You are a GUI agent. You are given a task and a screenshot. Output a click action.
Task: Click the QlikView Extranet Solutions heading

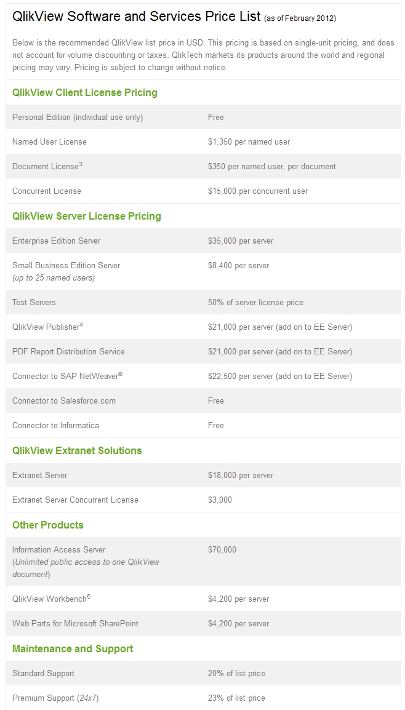click(x=77, y=450)
